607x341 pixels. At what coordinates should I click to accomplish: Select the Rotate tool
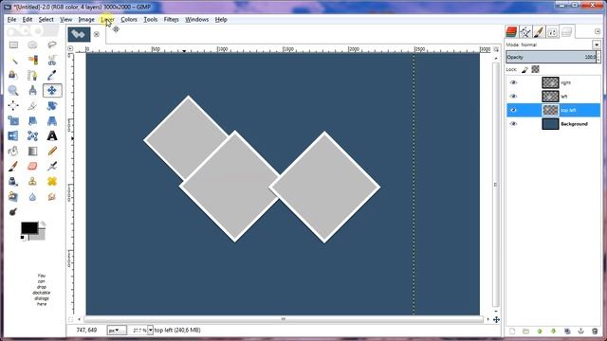[x=52, y=105]
